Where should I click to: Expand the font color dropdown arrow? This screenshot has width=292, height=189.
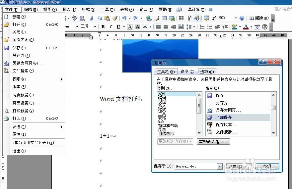[251, 27]
